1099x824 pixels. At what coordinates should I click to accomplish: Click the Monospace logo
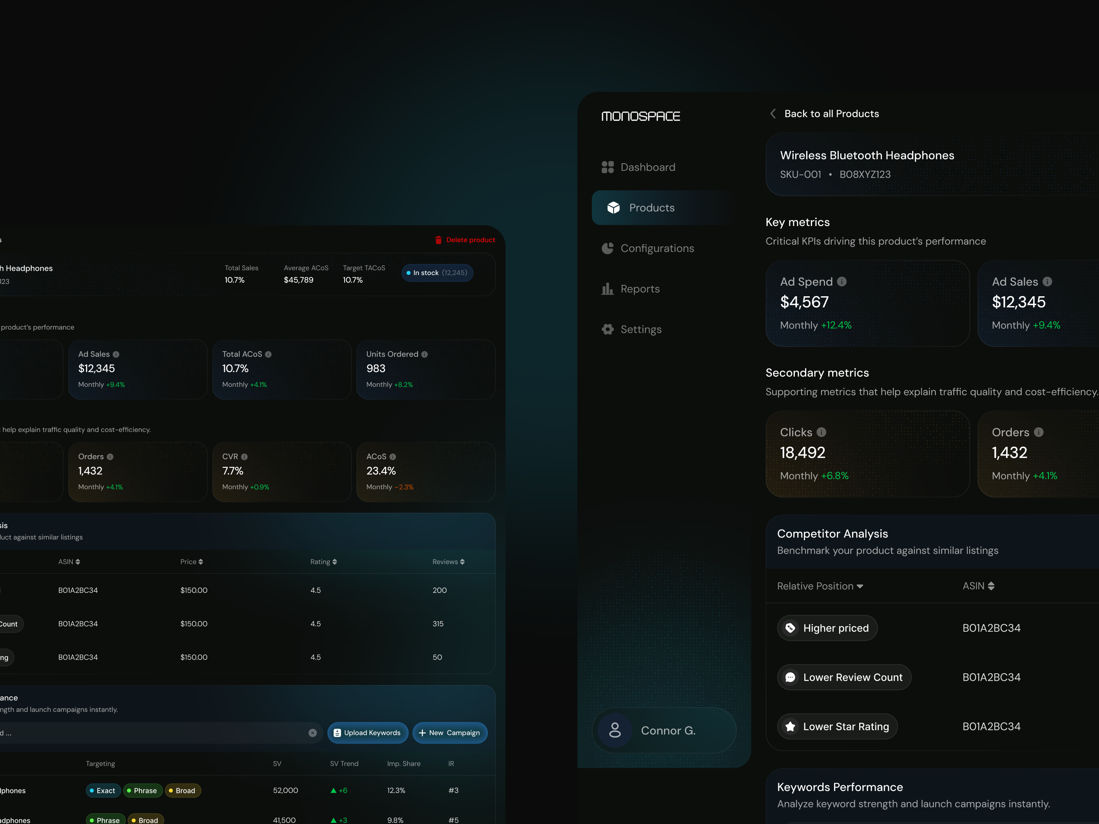pos(641,116)
